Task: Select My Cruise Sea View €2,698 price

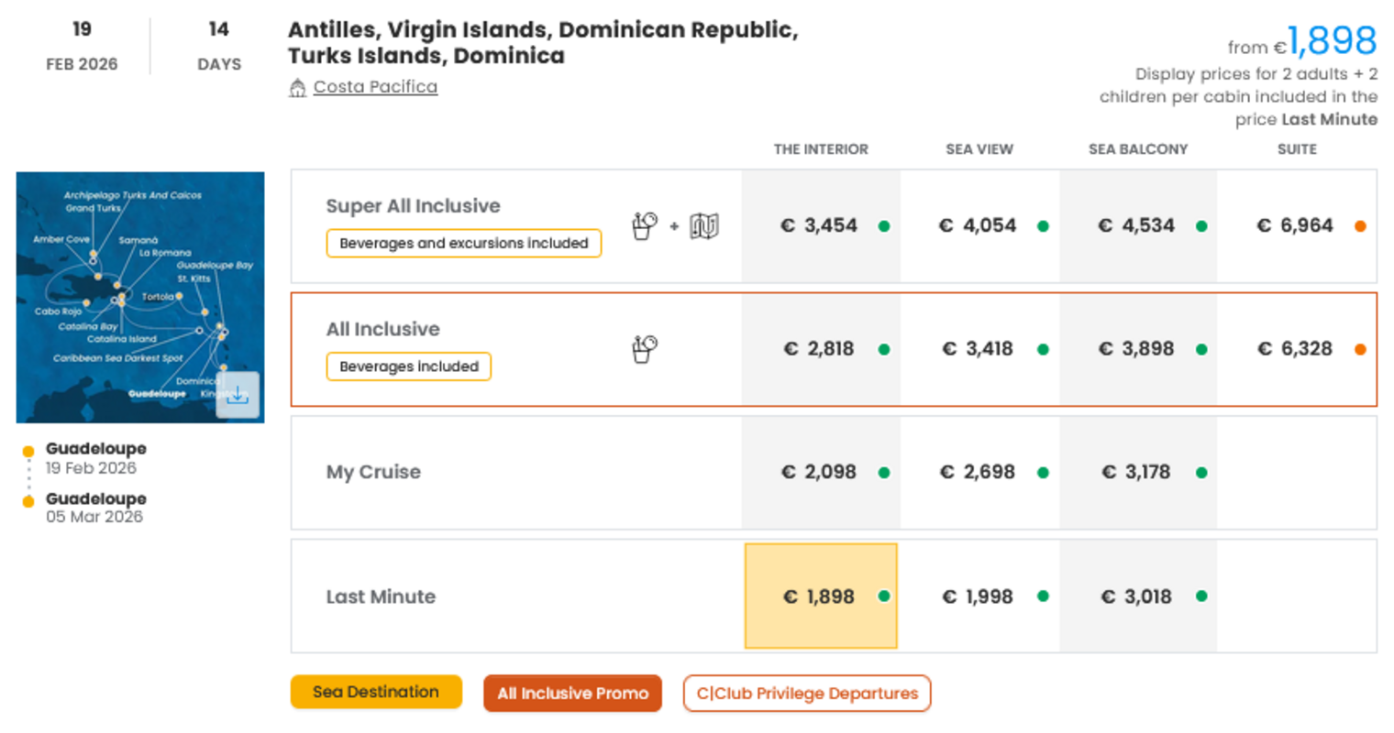Action: point(978,473)
